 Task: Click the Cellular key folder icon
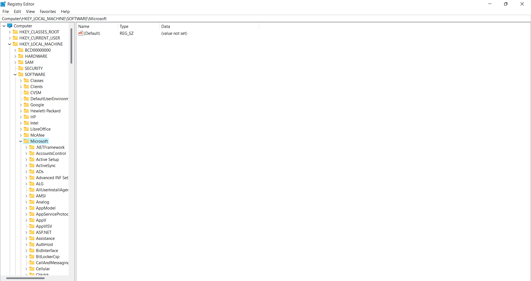pos(32,269)
